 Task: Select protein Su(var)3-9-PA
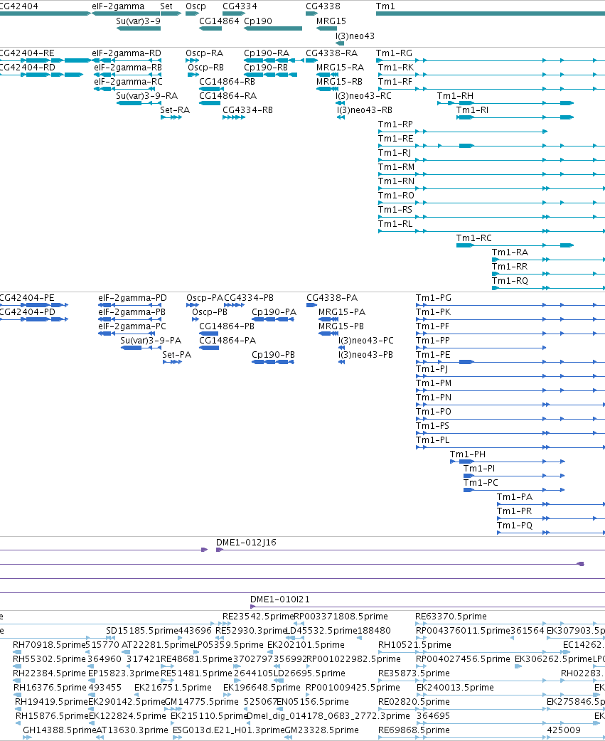tap(151, 341)
